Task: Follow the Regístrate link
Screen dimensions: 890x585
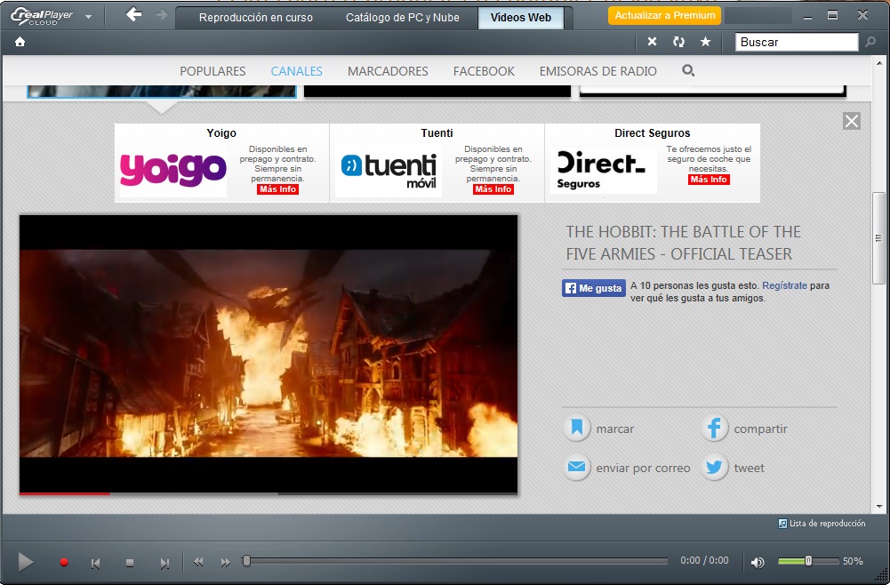Action: click(x=784, y=285)
